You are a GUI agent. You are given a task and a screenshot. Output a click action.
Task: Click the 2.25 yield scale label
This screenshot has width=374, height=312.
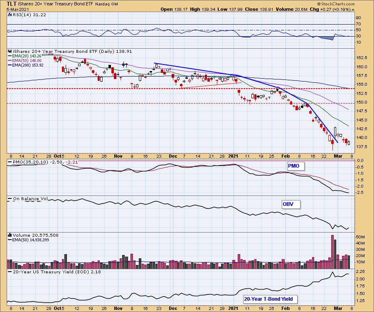(360, 272)
